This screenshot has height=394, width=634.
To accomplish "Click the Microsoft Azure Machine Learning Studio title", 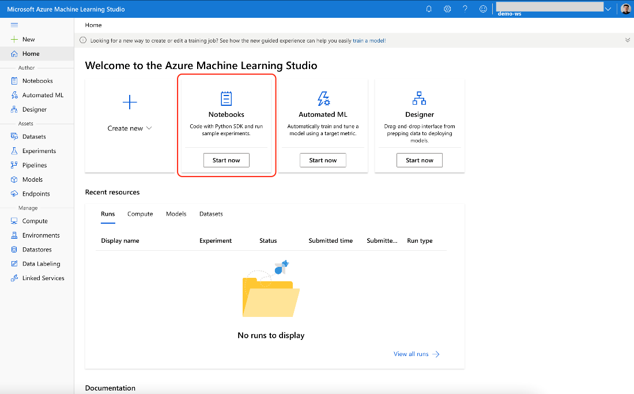I will (66, 9).
